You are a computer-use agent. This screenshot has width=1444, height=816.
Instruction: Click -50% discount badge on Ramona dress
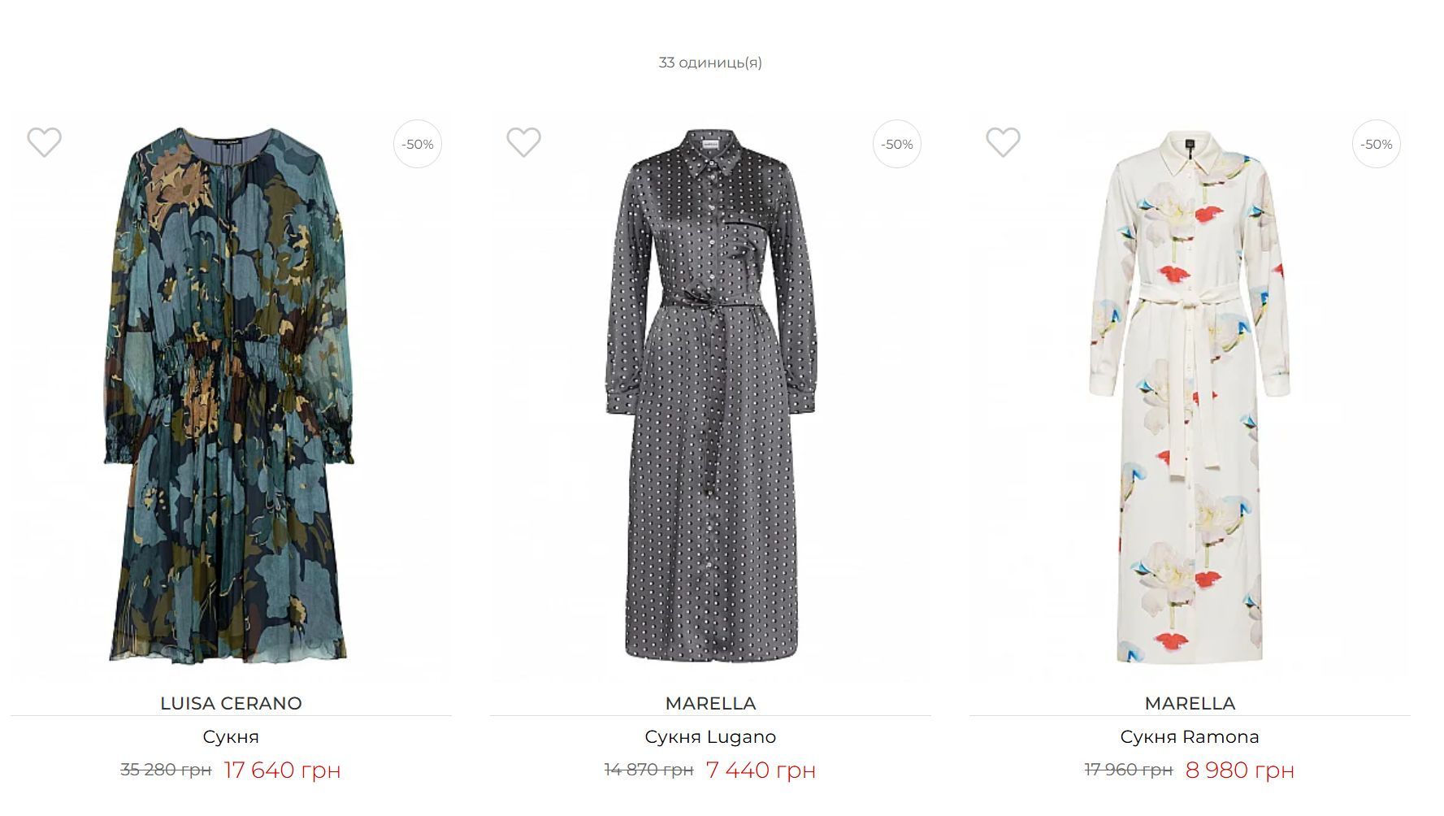point(1377,144)
